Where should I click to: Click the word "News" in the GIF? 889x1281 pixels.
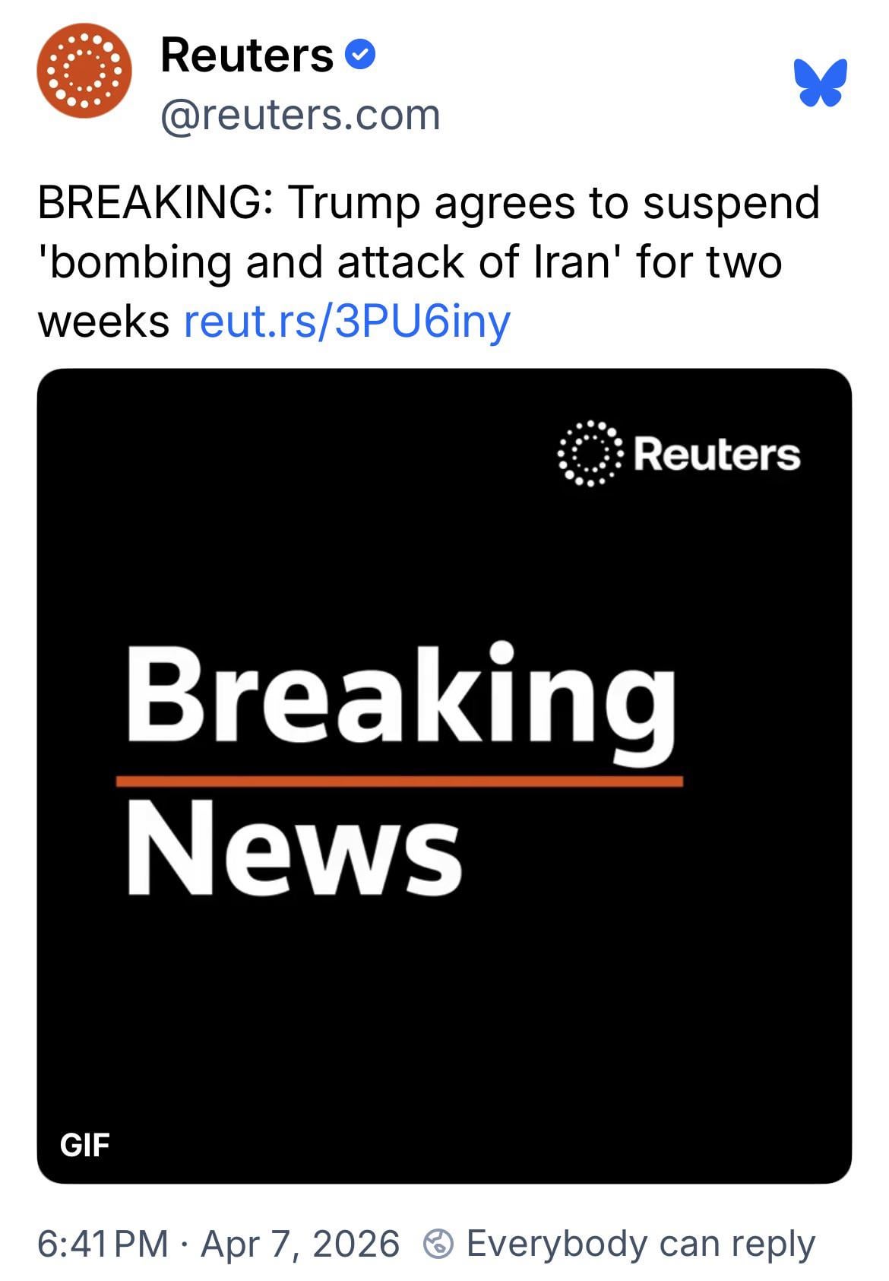tap(294, 848)
